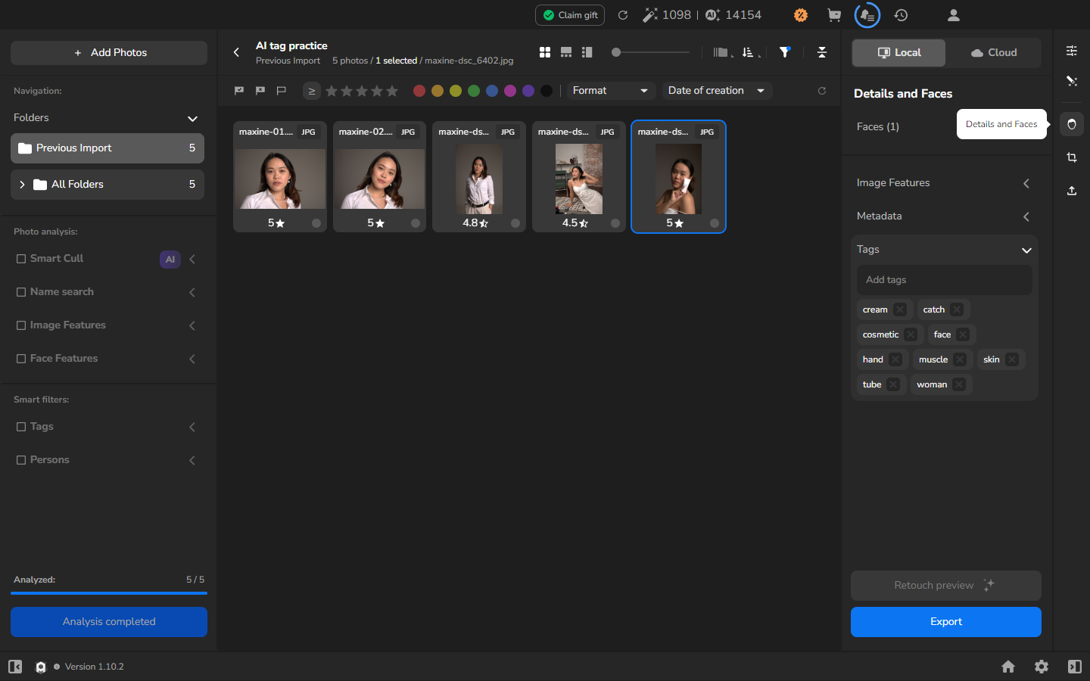
Task: Toggle the filter funnel icon
Action: (x=785, y=52)
